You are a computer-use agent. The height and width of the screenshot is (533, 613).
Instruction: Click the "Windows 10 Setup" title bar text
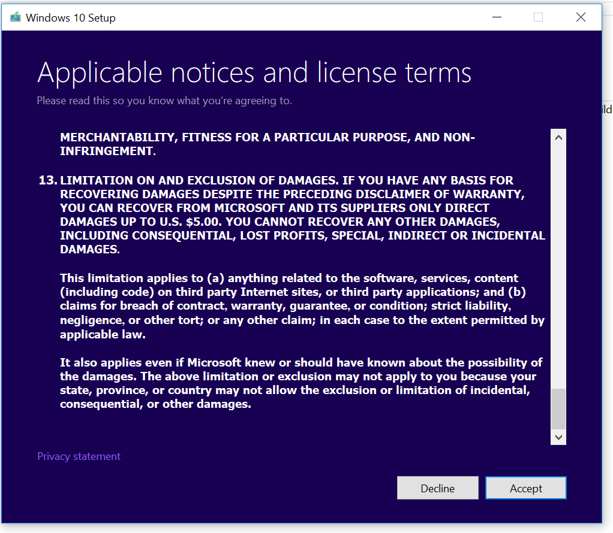[x=71, y=18]
